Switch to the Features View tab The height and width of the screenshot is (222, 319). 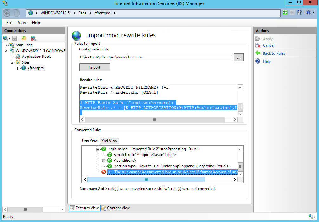[85, 208]
